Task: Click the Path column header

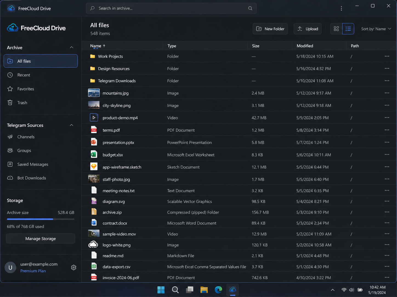Action: tap(355, 46)
